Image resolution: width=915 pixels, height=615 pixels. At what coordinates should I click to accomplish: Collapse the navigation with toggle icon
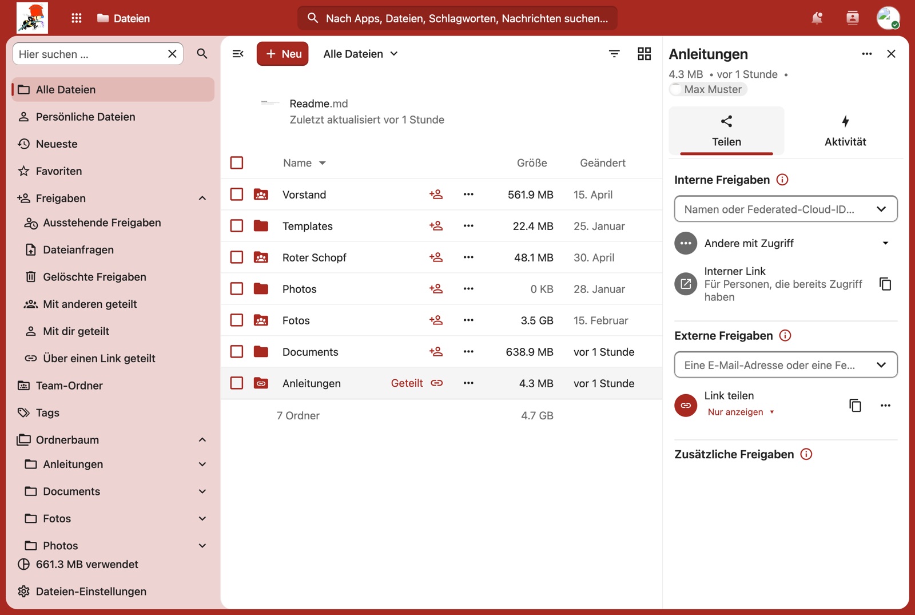[x=238, y=54]
